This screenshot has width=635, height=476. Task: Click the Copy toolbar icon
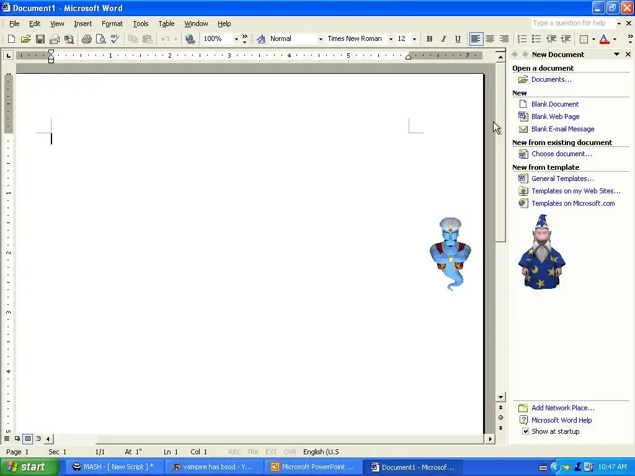point(133,39)
